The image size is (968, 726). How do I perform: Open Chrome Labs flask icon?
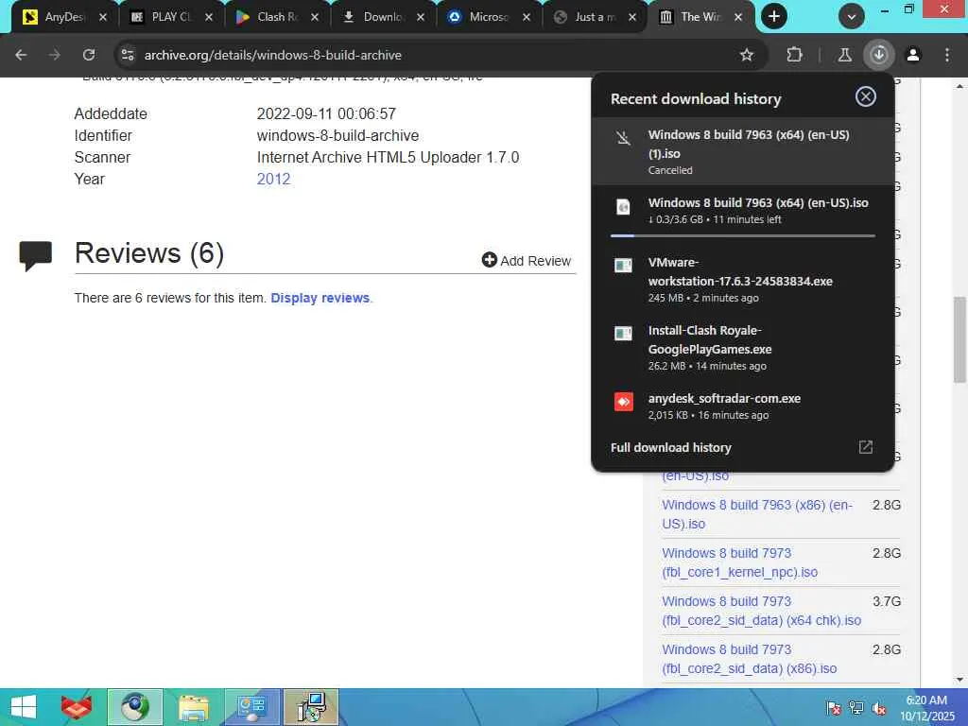[x=844, y=55]
